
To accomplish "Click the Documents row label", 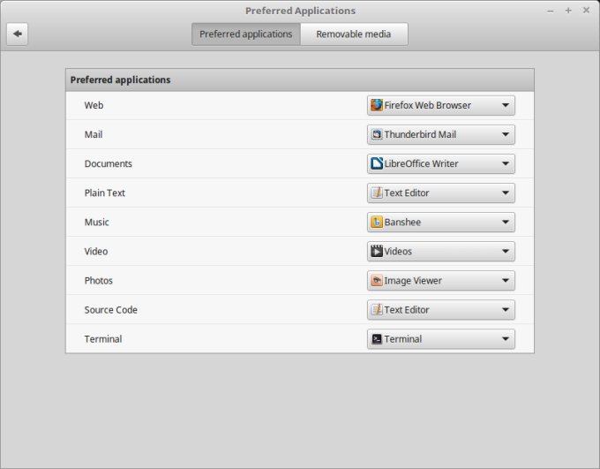I will 109,163.
